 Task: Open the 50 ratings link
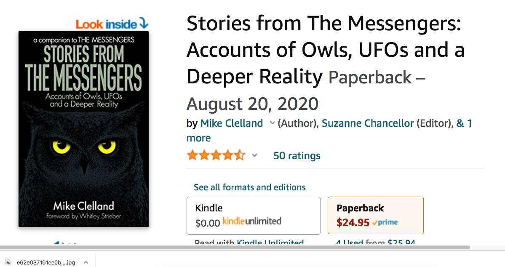pyautogui.click(x=297, y=155)
